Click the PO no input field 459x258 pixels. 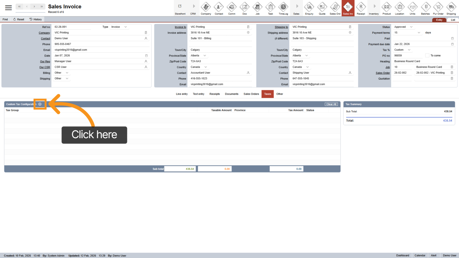pyautogui.click(x=408, y=56)
